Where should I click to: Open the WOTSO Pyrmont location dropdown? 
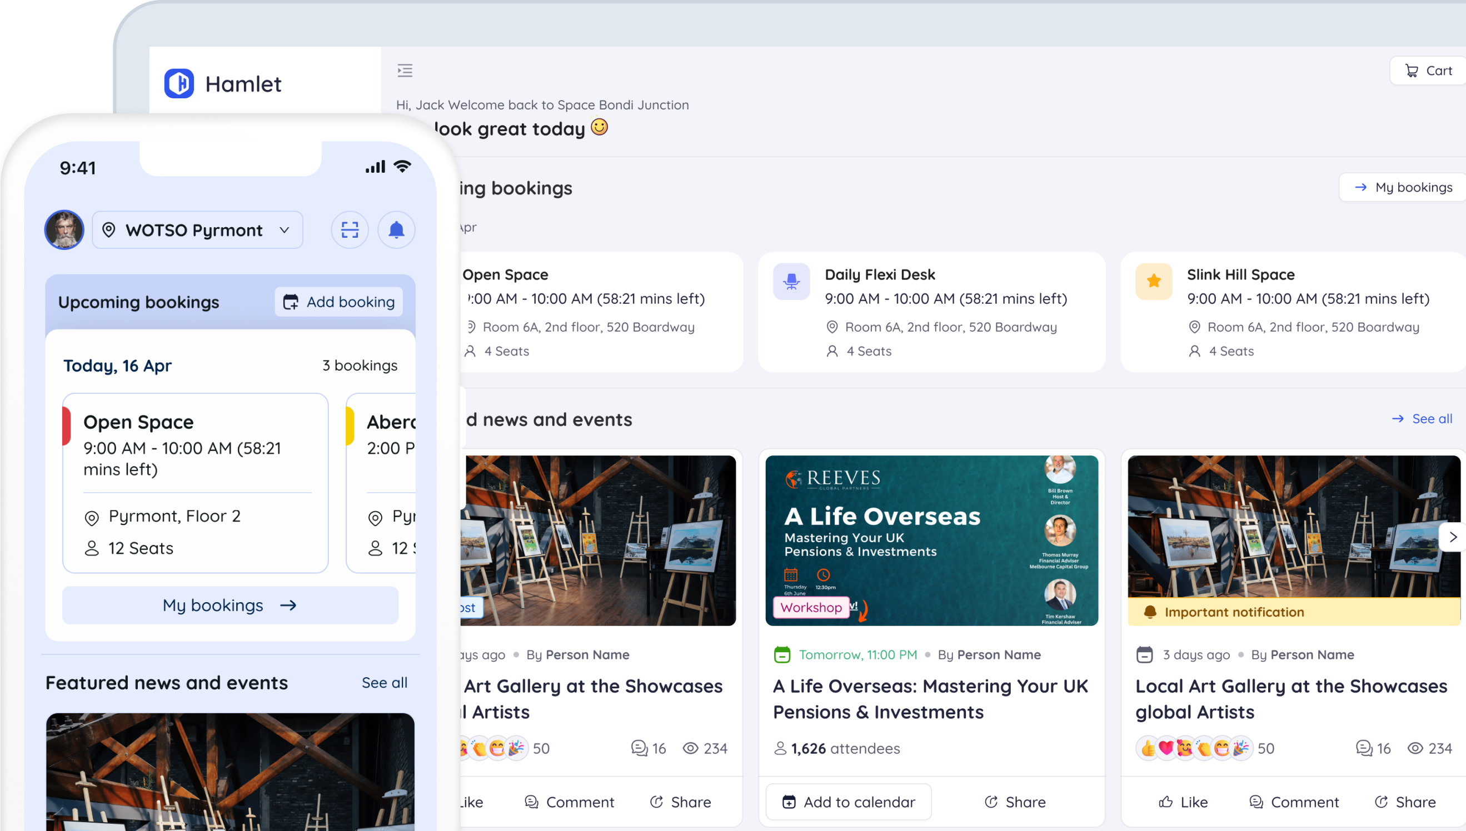pyautogui.click(x=197, y=230)
